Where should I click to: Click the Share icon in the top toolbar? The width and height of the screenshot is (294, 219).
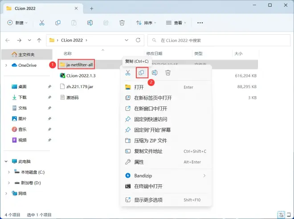point(106,23)
